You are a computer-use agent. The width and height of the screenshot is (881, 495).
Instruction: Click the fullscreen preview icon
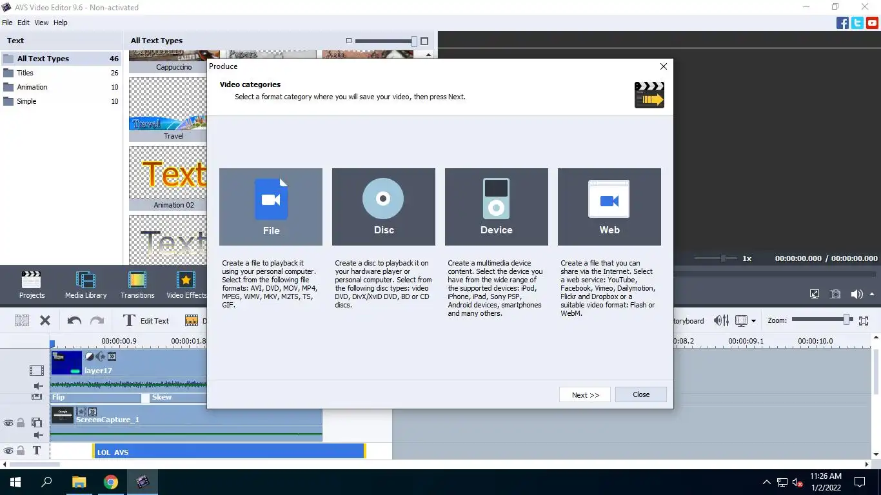pyautogui.click(x=815, y=294)
